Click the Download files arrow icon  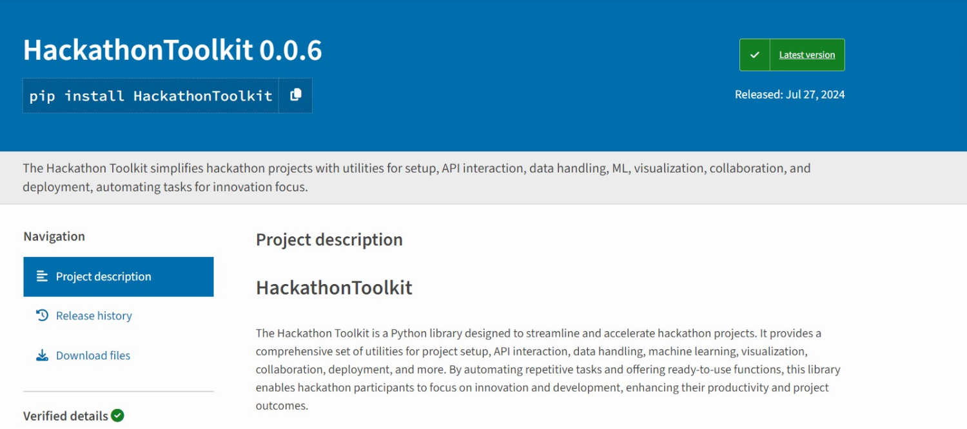pos(42,356)
